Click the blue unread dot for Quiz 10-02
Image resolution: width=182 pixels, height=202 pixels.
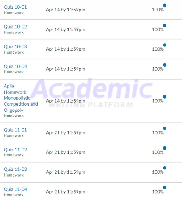point(165,25)
